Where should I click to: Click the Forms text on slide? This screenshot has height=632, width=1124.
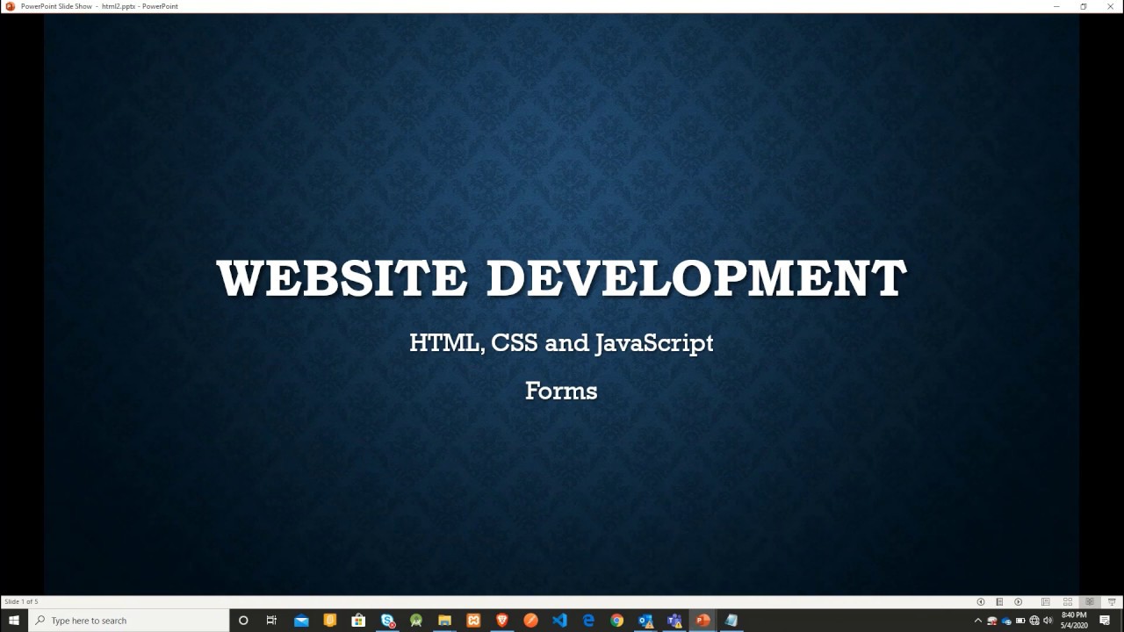pyautogui.click(x=561, y=391)
